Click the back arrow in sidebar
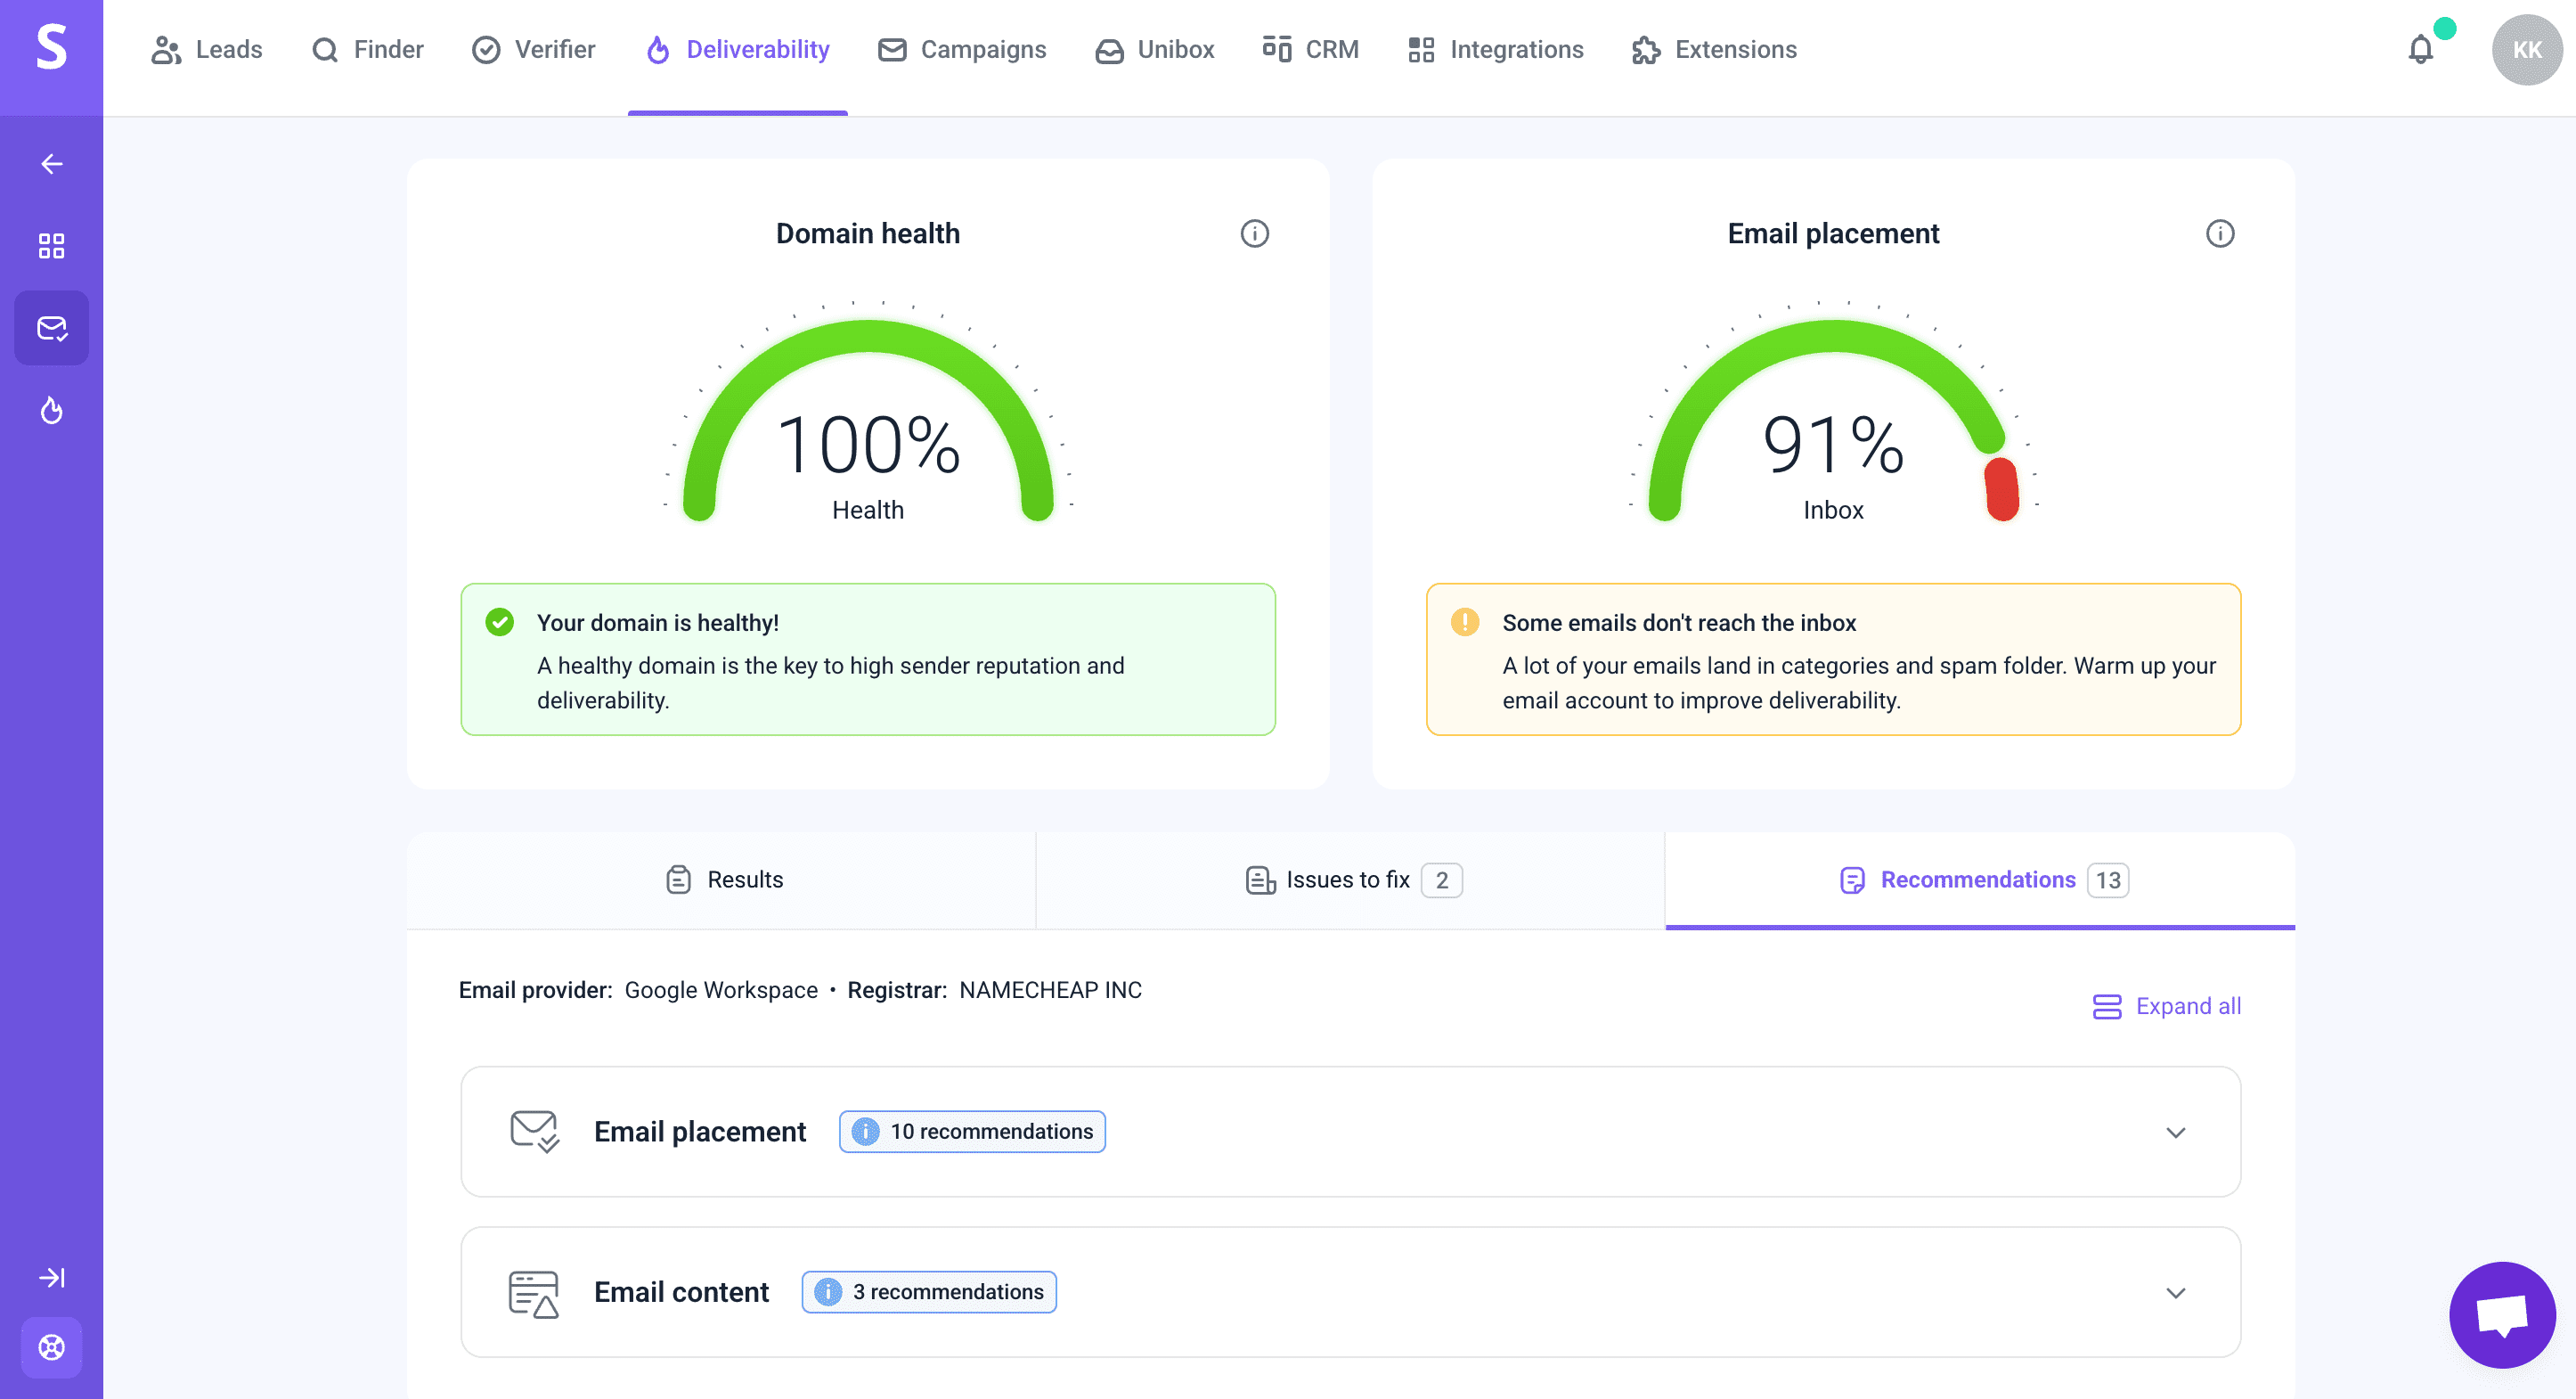This screenshot has height=1399, width=2576. [x=51, y=164]
